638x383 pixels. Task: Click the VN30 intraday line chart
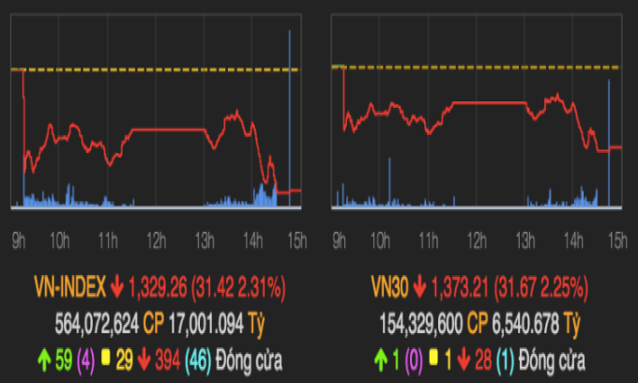[477, 112]
